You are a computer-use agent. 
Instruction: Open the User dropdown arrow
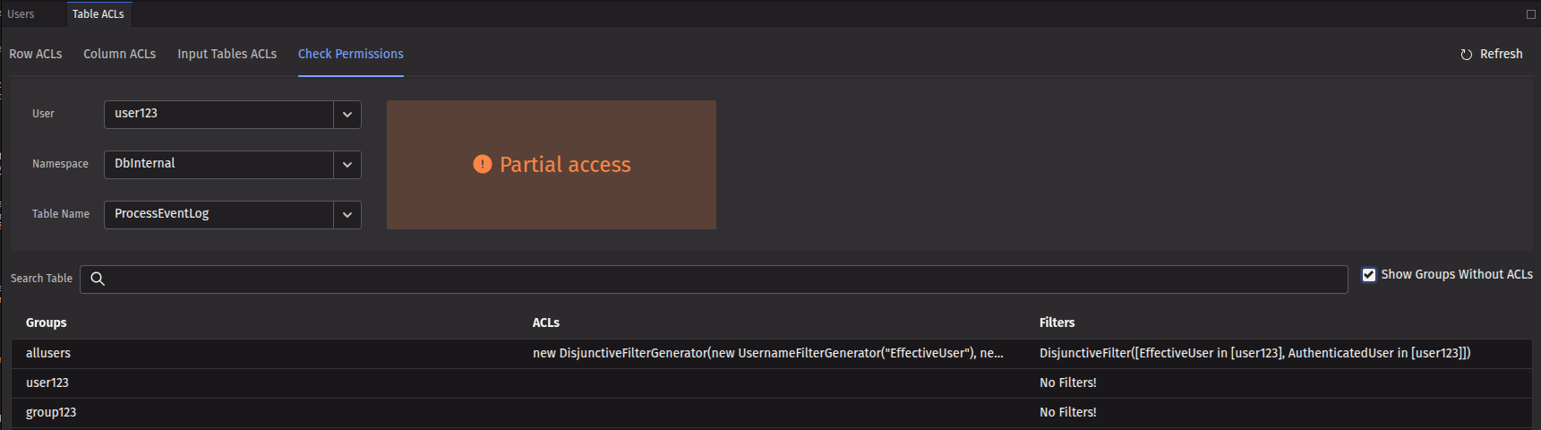(347, 115)
